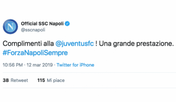The height and width of the screenshot is (102, 176).
Task: Click the white N in the Napoli crest
Action: pyautogui.click(x=11, y=27)
